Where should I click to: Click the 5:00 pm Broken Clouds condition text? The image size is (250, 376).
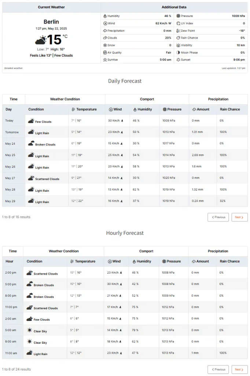(44, 285)
